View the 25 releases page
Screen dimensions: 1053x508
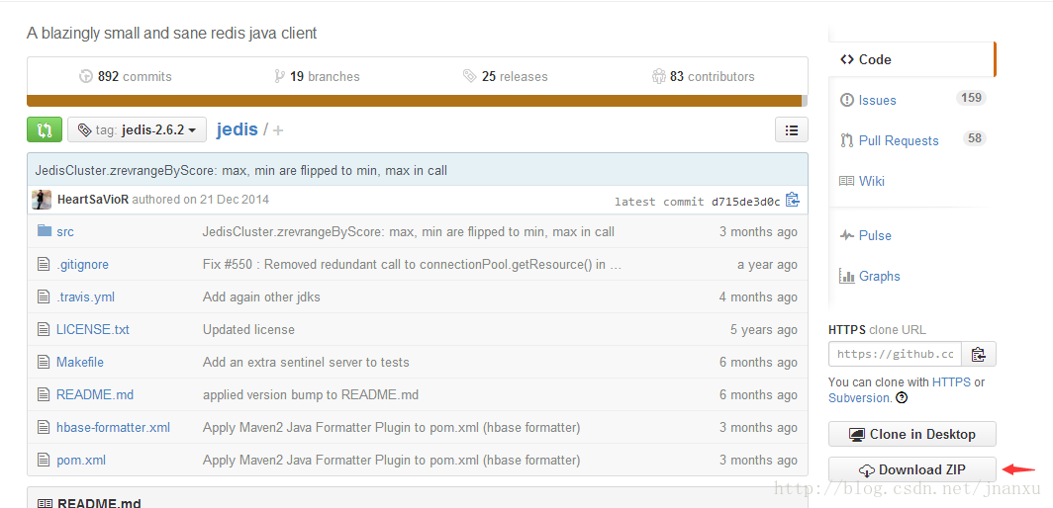[x=506, y=76]
